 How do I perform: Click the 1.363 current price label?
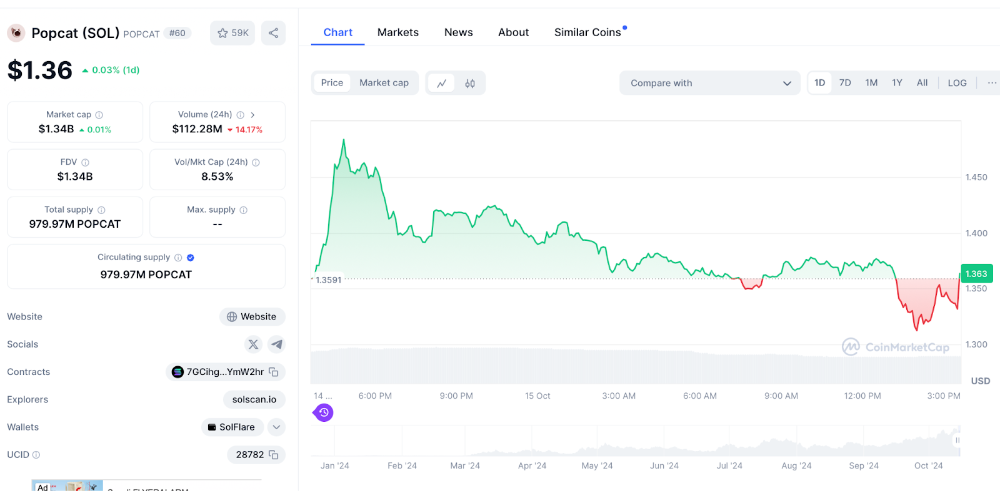pos(976,274)
